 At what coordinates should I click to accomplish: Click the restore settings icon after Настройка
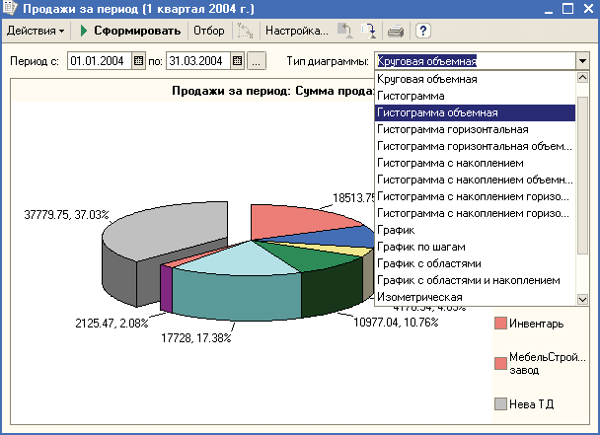pyautogui.click(x=344, y=31)
